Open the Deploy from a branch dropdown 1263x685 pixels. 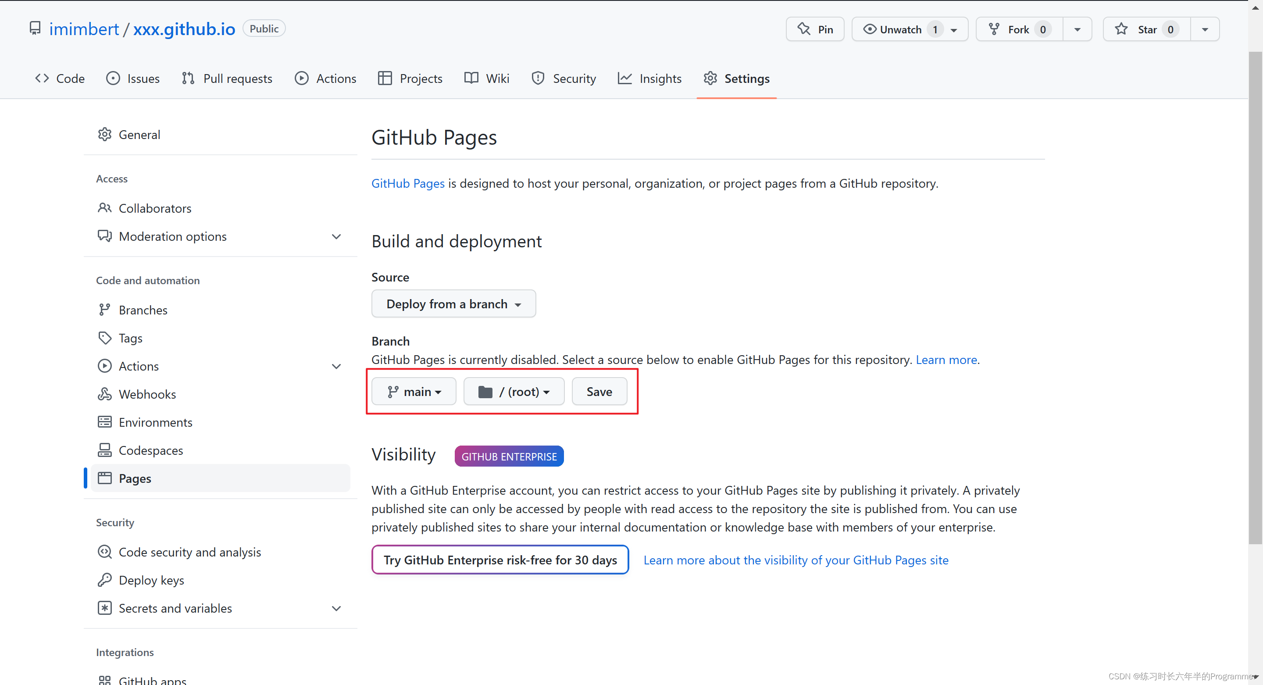(453, 304)
